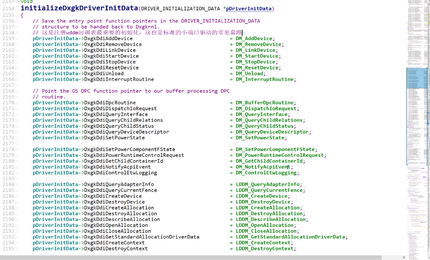Click LDDM_DescribeAllocation value
Screen dimensions: 430x260
(271, 219)
